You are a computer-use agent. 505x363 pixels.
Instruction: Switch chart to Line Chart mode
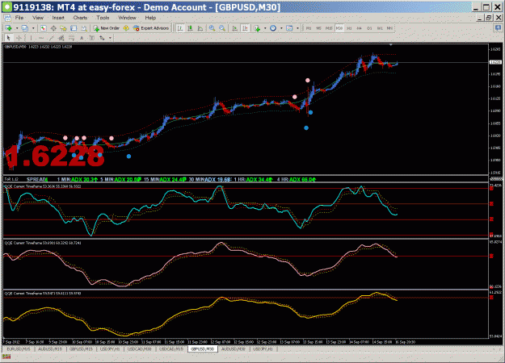pos(200,28)
